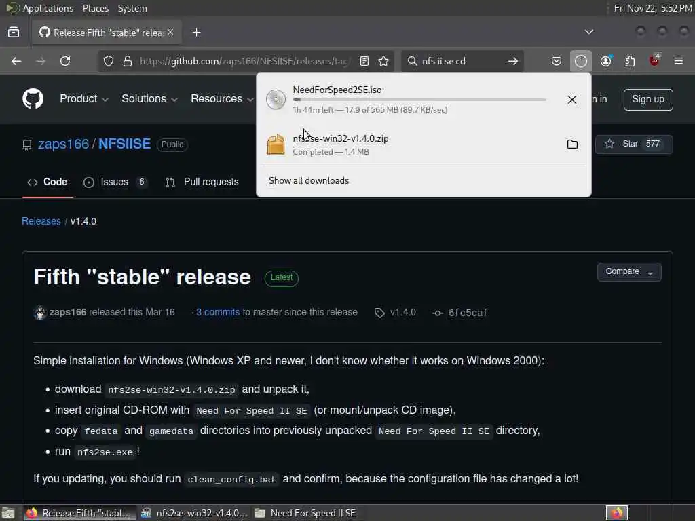
Task: Click the zip package file icon
Action: pyautogui.click(x=276, y=144)
